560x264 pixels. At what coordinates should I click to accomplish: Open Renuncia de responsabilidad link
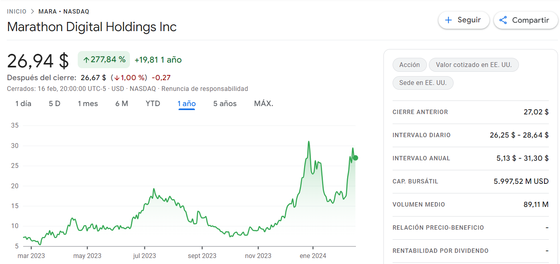pyautogui.click(x=204, y=89)
